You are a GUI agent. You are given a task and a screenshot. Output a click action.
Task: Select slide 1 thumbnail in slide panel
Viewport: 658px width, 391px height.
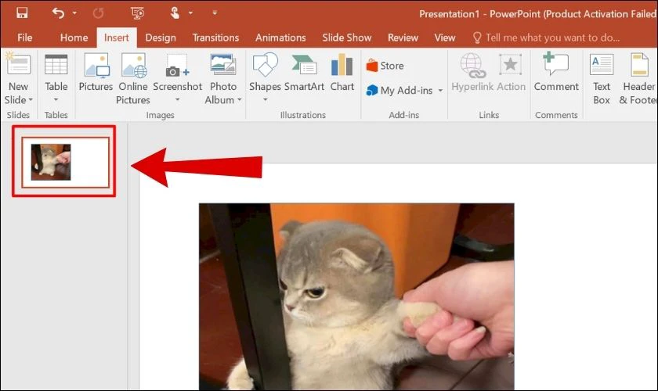click(x=66, y=162)
